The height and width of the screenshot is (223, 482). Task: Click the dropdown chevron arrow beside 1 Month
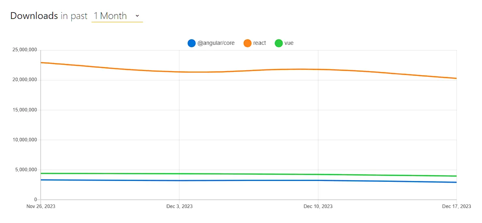pos(137,16)
